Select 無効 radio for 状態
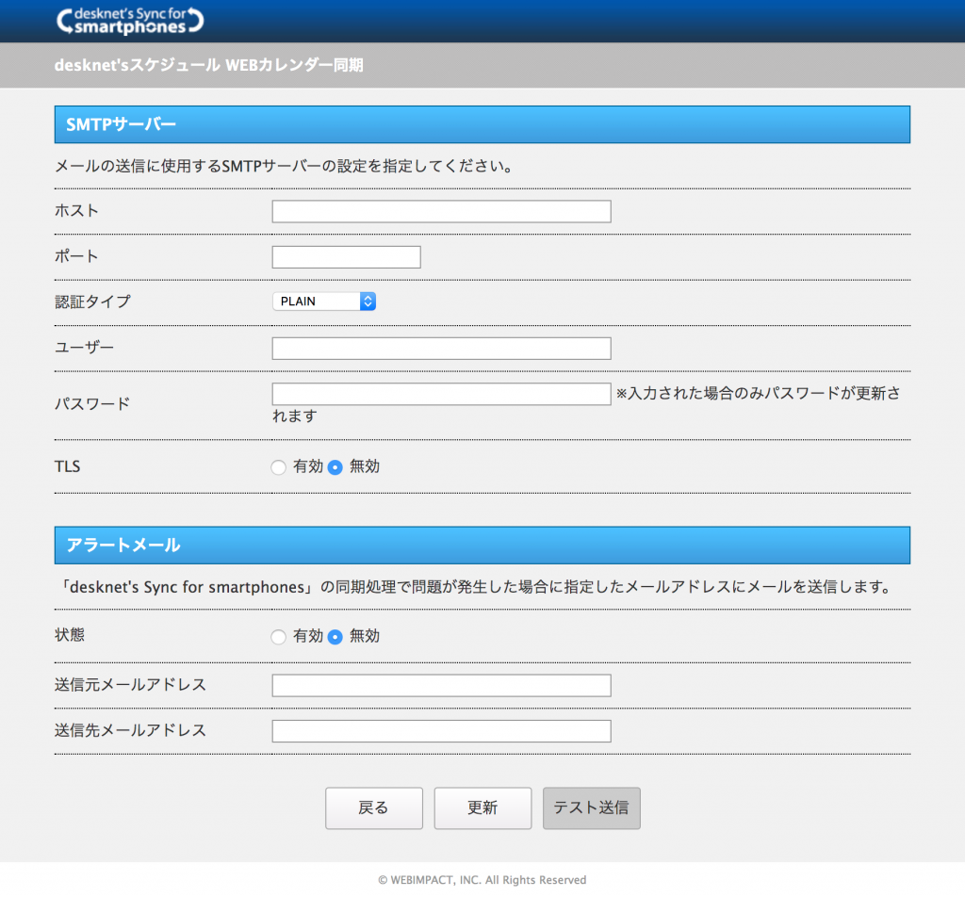Viewport: 965px width, 897px height. tap(335, 637)
